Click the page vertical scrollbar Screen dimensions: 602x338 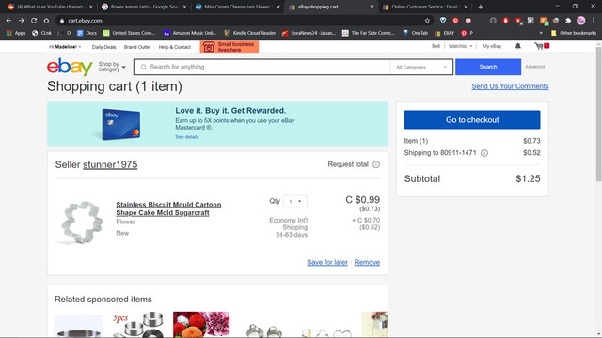tap(598, 115)
